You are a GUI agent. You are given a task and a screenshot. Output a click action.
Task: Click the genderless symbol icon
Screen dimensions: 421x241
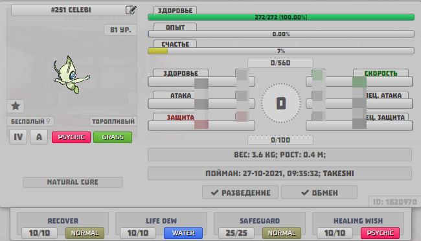49,121
